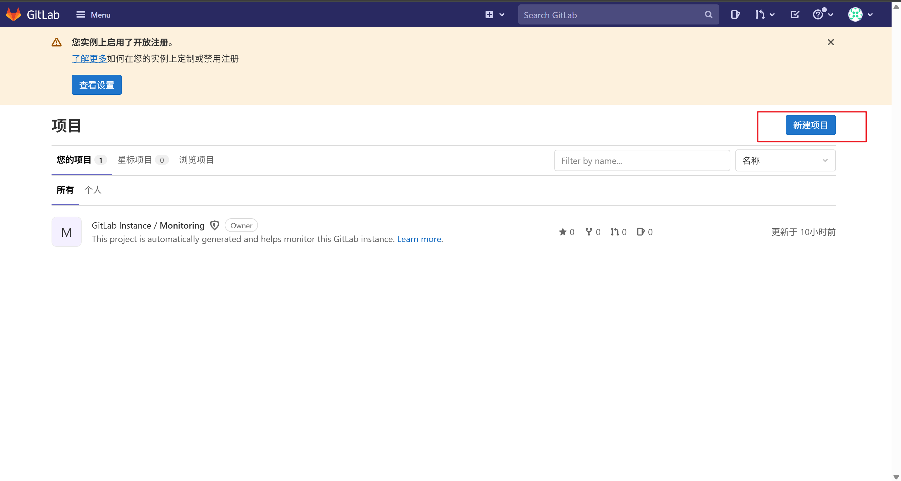This screenshot has width=901, height=481.
Task: Click the shield visibility icon beside Monitoring
Action: click(x=214, y=226)
